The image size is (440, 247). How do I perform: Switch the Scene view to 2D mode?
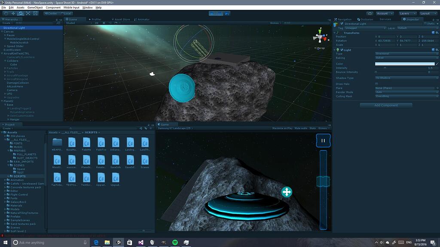pyautogui.click(x=97, y=23)
